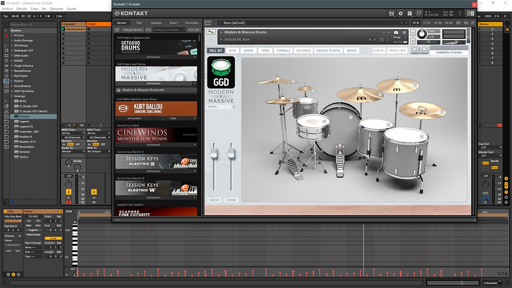The width and height of the screenshot is (512, 288).
Task: Toggle the Loop switch in Notes box
Action: (x=53, y=238)
